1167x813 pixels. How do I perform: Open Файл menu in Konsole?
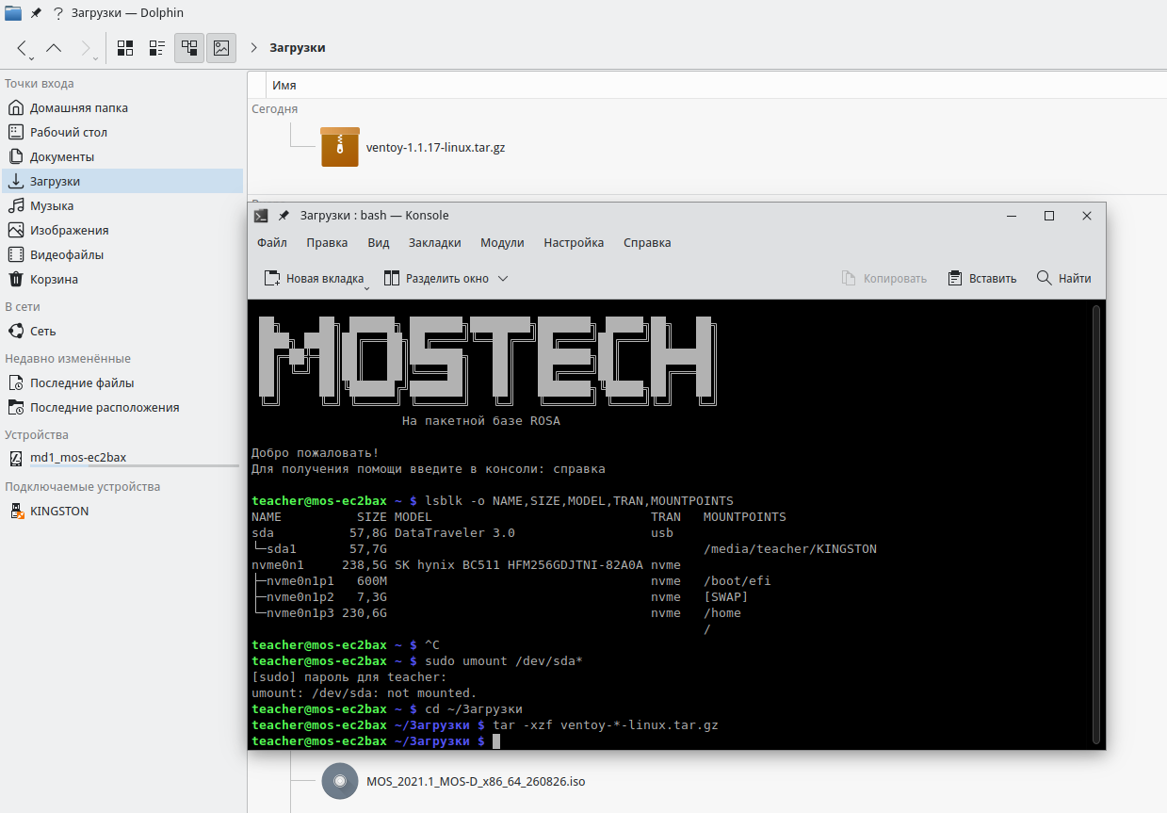click(x=272, y=242)
